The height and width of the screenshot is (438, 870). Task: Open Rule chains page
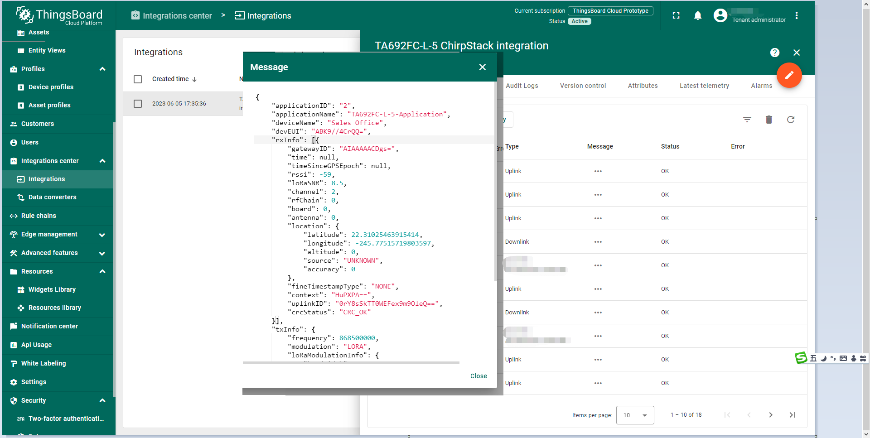click(x=58, y=216)
